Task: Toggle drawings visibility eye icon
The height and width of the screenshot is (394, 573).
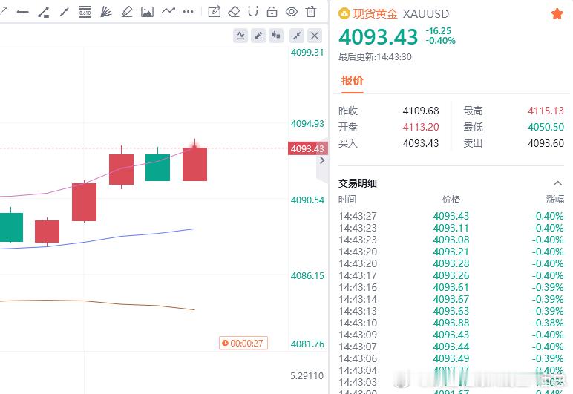Action: [292, 12]
